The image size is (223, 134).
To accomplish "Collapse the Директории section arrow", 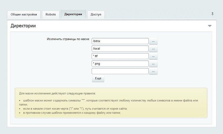I will [210, 26].
